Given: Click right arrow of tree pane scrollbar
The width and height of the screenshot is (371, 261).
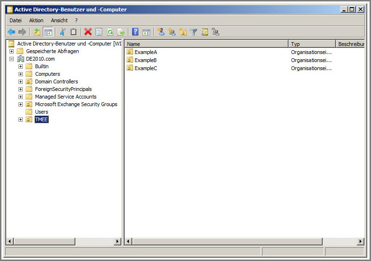Looking at the screenshot, I should tap(118, 242).
